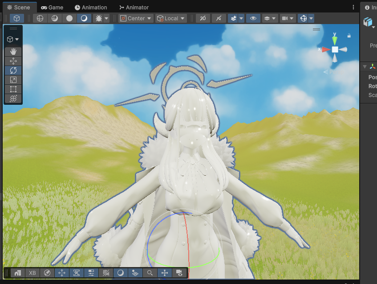Screen dimensions: 377x284
Task: Open the Gizmos dropdown arrow
Action: [x=311, y=18]
